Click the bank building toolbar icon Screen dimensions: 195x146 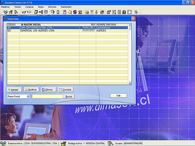click(x=80, y=12)
